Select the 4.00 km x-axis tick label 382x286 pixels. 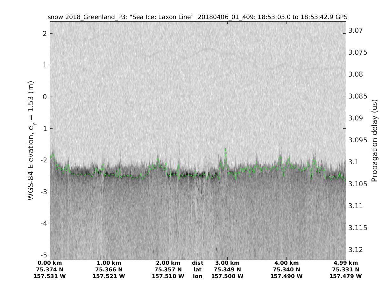point(286,263)
